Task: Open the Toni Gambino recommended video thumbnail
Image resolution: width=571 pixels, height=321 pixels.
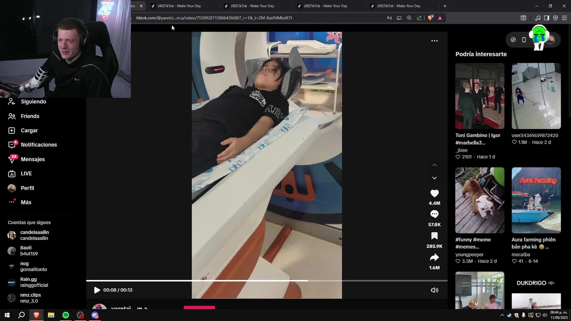Action: [x=480, y=96]
